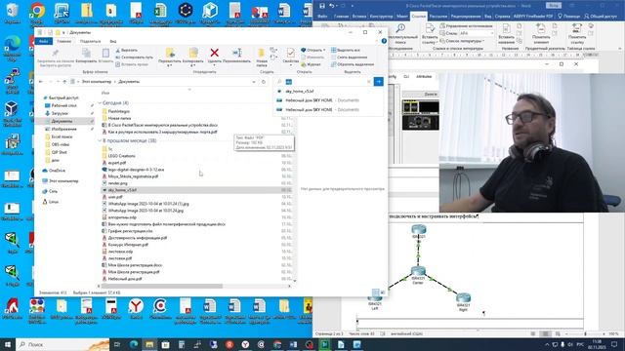Open Word Layout (Макет) tab
Screen dimensions: 625x351
(402, 17)
